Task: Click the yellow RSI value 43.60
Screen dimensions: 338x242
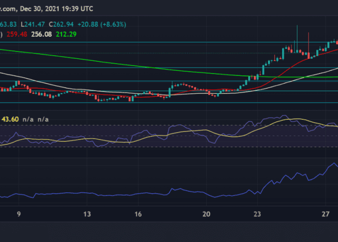Action: (x=10, y=119)
